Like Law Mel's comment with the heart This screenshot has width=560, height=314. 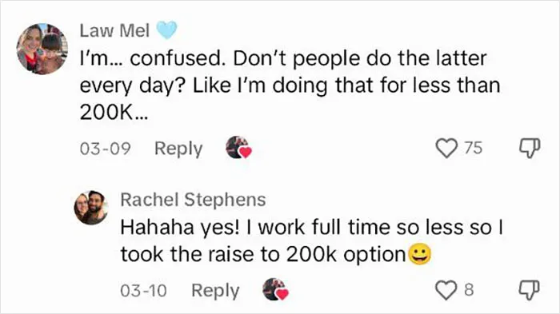[446, 148]
